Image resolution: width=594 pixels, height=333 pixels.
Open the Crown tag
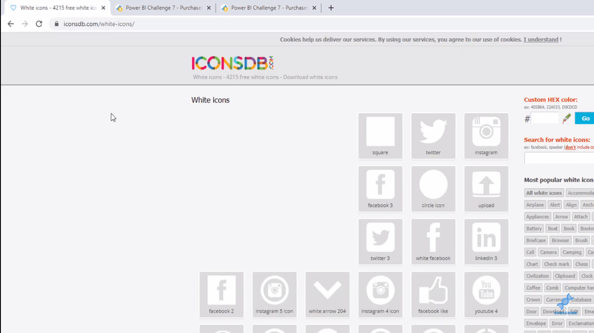(x=533, y=300)
